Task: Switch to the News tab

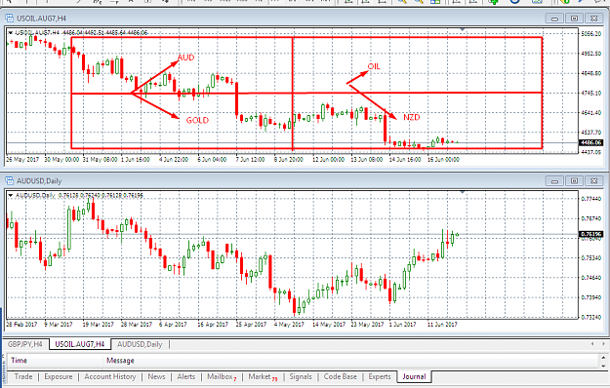Action: click(x=156, y=376)
